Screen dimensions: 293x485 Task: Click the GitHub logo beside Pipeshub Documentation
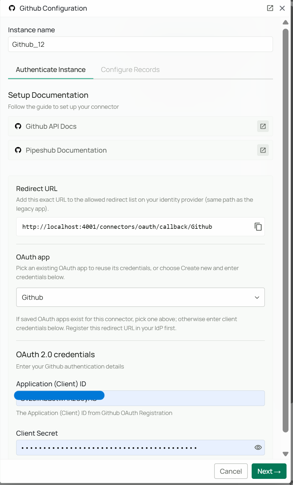pos(18,150)
